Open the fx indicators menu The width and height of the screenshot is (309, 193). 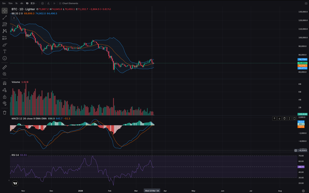coord(49,3)
